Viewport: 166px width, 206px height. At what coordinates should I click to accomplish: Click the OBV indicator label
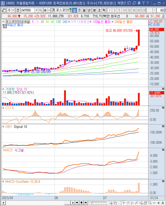pyautogui.click(x=8, y=127)
